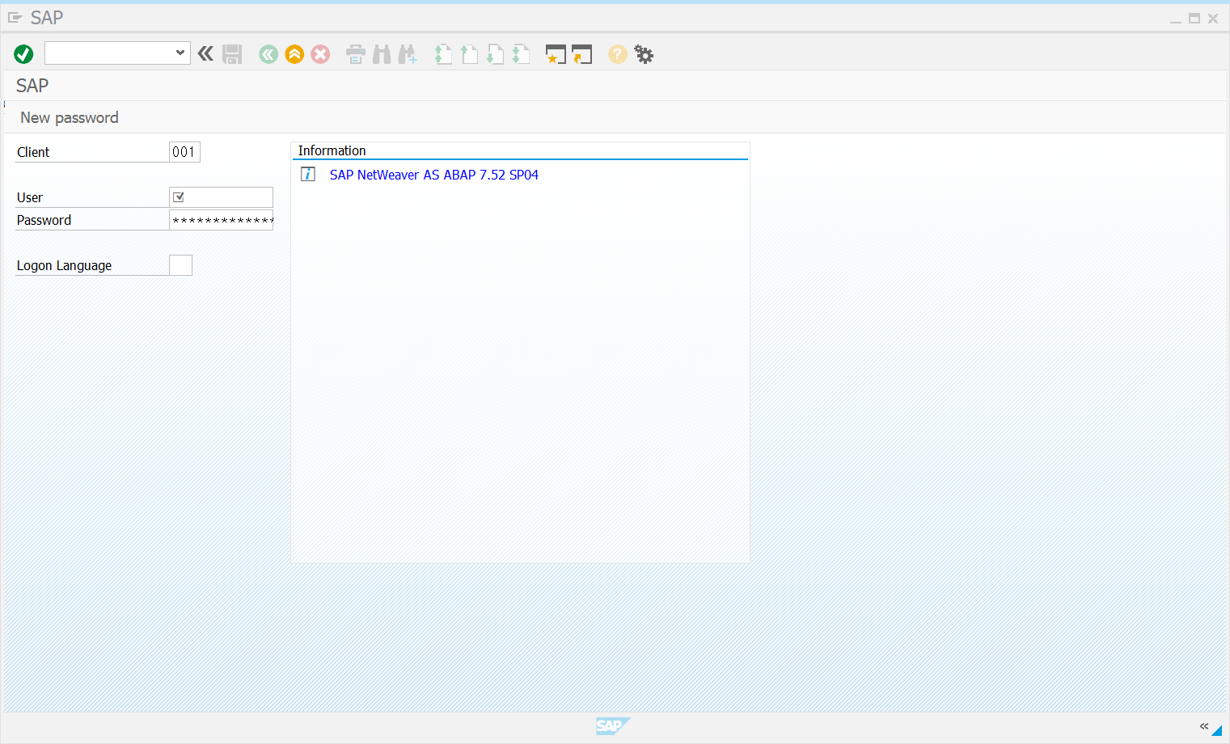Click the User field required checkbox
1230x744 pixels.
coord(179,197)
